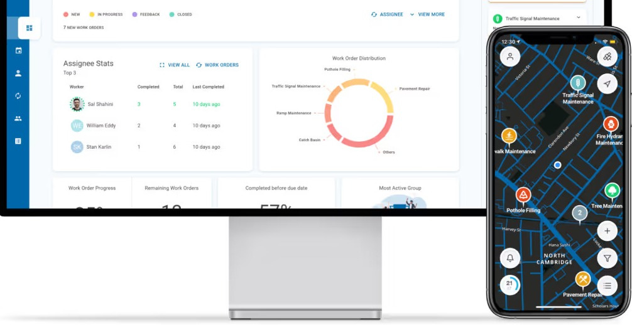Viewport: 632px width, 325px height.
Task: Click the Pothole Filling donut segment label
Action: [337, 69]
